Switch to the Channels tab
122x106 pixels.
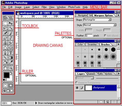(91, 74)
